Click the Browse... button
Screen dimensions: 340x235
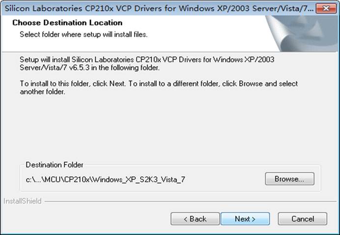289,179
